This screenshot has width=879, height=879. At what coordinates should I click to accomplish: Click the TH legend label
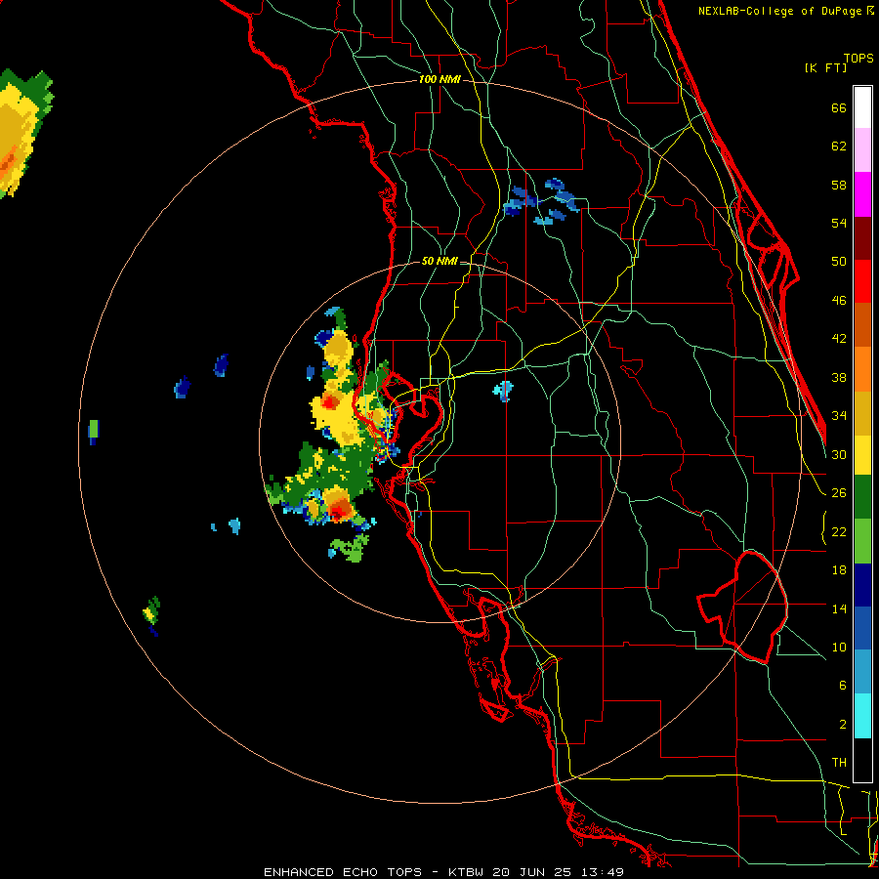pyautogui.click(x=839, y=763)
